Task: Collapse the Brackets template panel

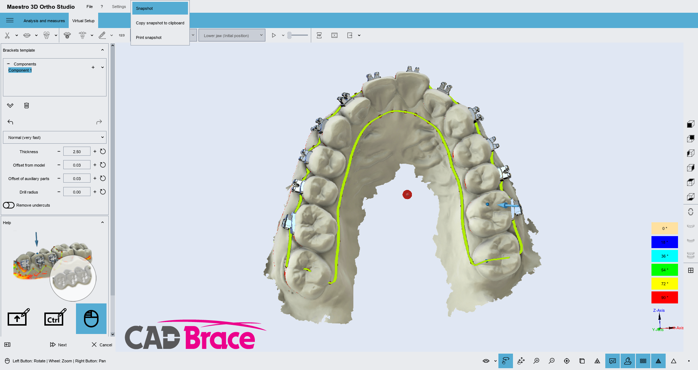Action: tap(102, 50)
